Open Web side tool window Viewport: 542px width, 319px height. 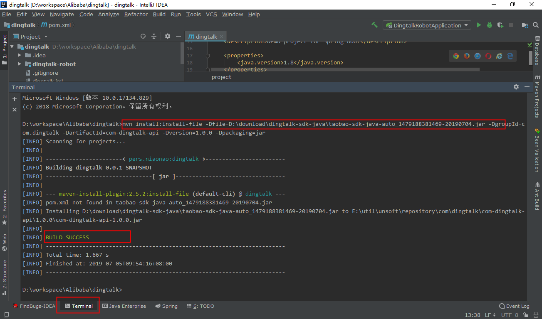tap(4, 243)
